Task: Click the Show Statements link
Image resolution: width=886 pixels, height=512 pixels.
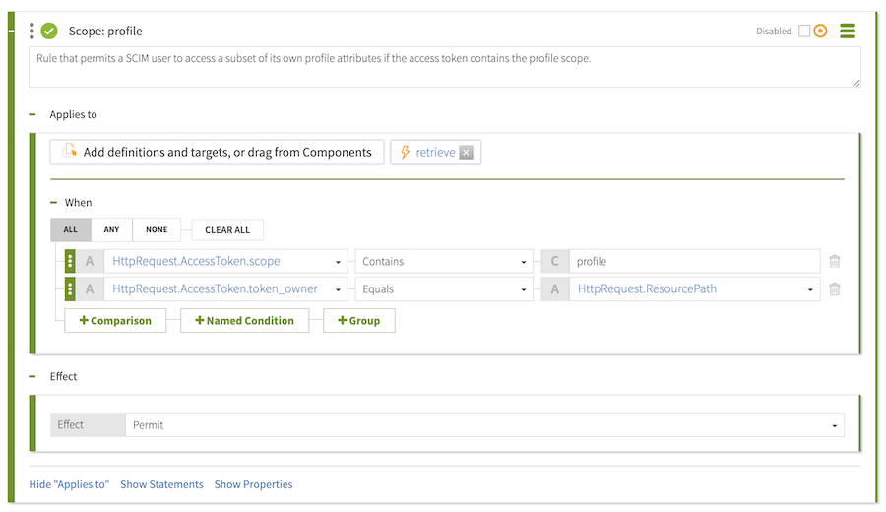Action: point(161,484)
